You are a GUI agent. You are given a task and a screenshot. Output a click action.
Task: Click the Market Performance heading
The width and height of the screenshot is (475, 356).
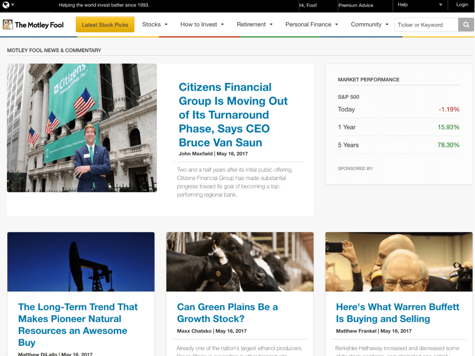(x=369, y=80)
